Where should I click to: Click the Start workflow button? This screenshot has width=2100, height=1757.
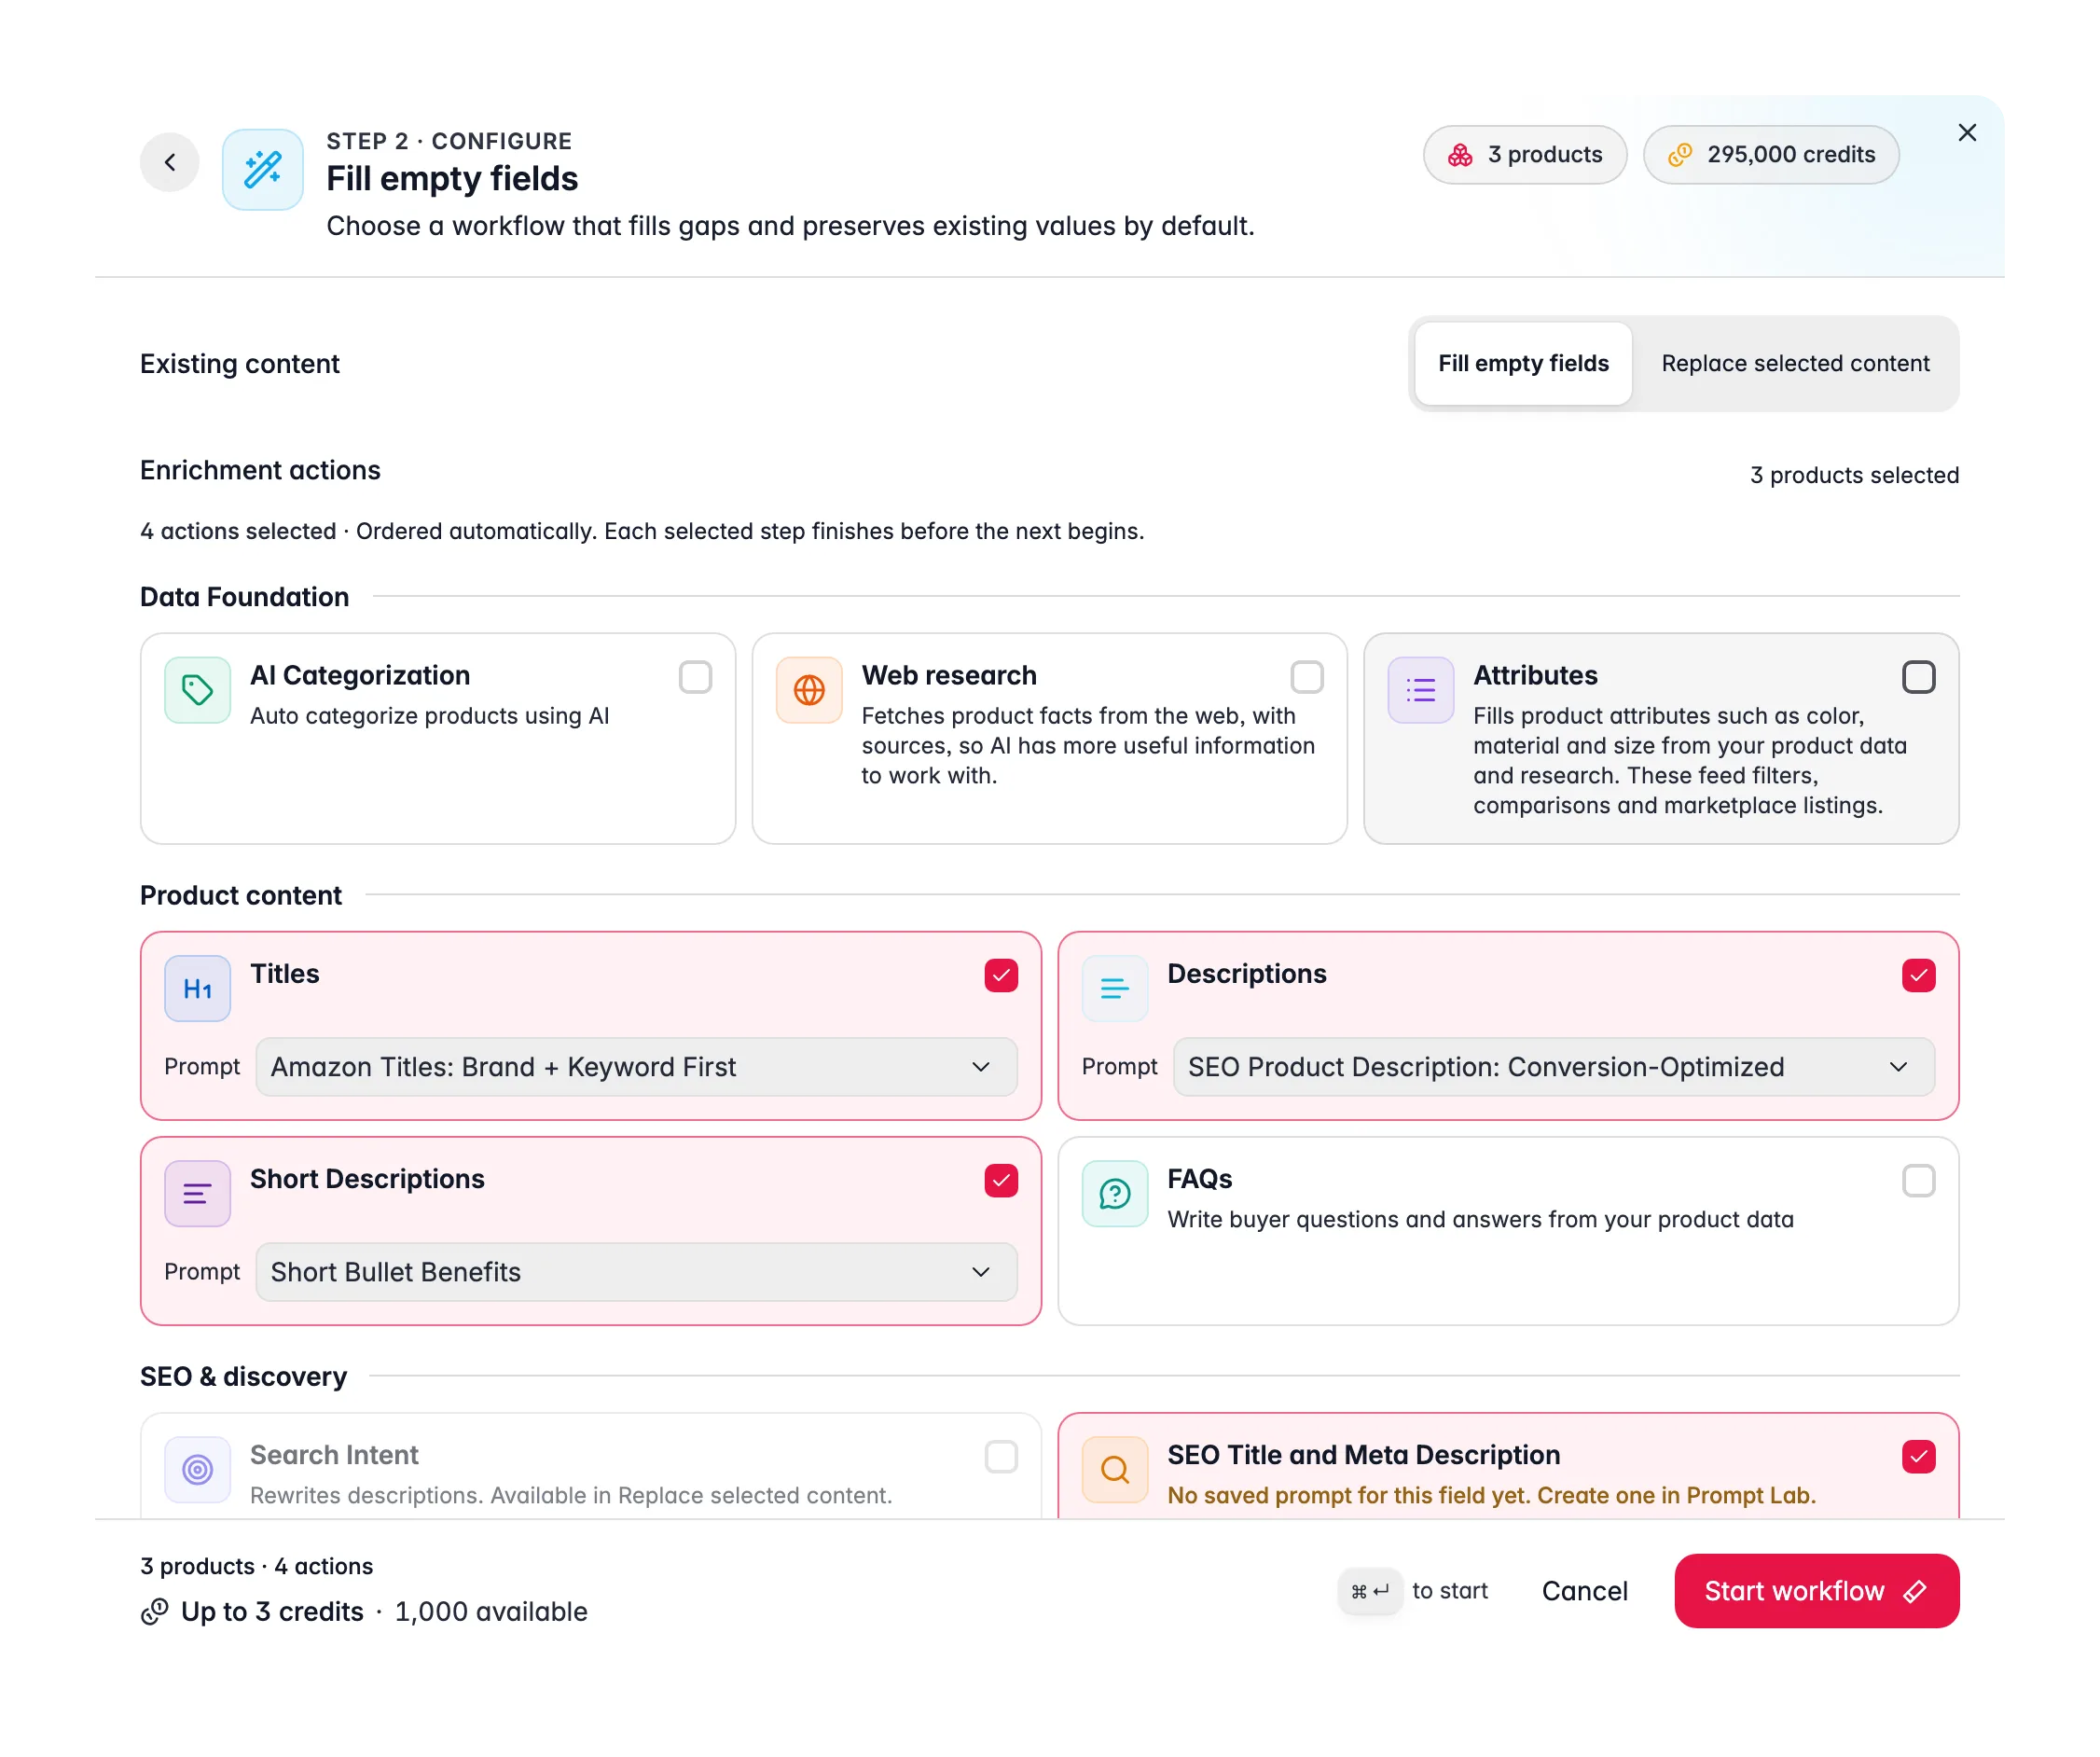point(1816,1590)
